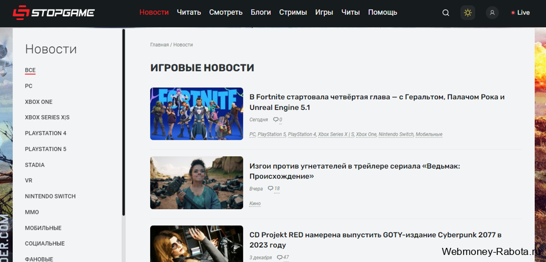Filter news by PLAYSTATION 4 category
The height and width of the screenshot is (262, 546).
pyautogui.click(x=46, y=133)
